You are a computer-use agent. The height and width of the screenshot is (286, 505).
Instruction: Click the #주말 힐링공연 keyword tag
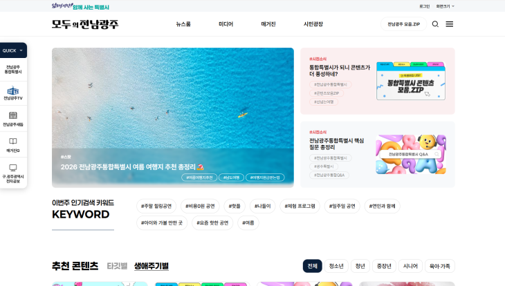tap(156, 207)
